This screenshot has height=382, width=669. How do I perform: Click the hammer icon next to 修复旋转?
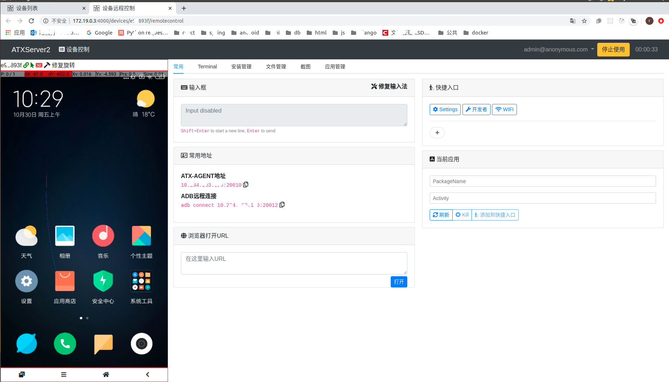(47, 65)
